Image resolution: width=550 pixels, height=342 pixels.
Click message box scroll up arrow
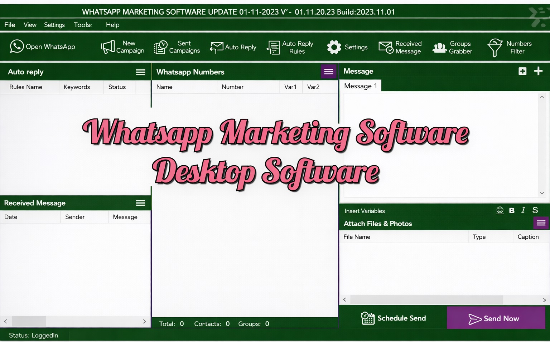click(542, 97)
